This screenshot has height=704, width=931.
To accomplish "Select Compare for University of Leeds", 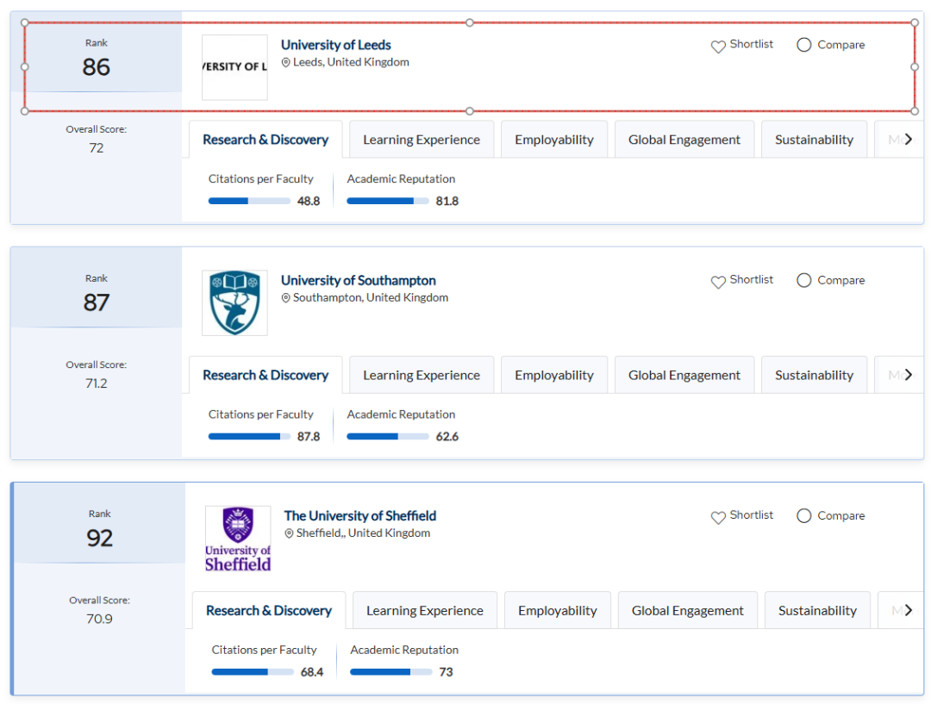I will [804, 45].
